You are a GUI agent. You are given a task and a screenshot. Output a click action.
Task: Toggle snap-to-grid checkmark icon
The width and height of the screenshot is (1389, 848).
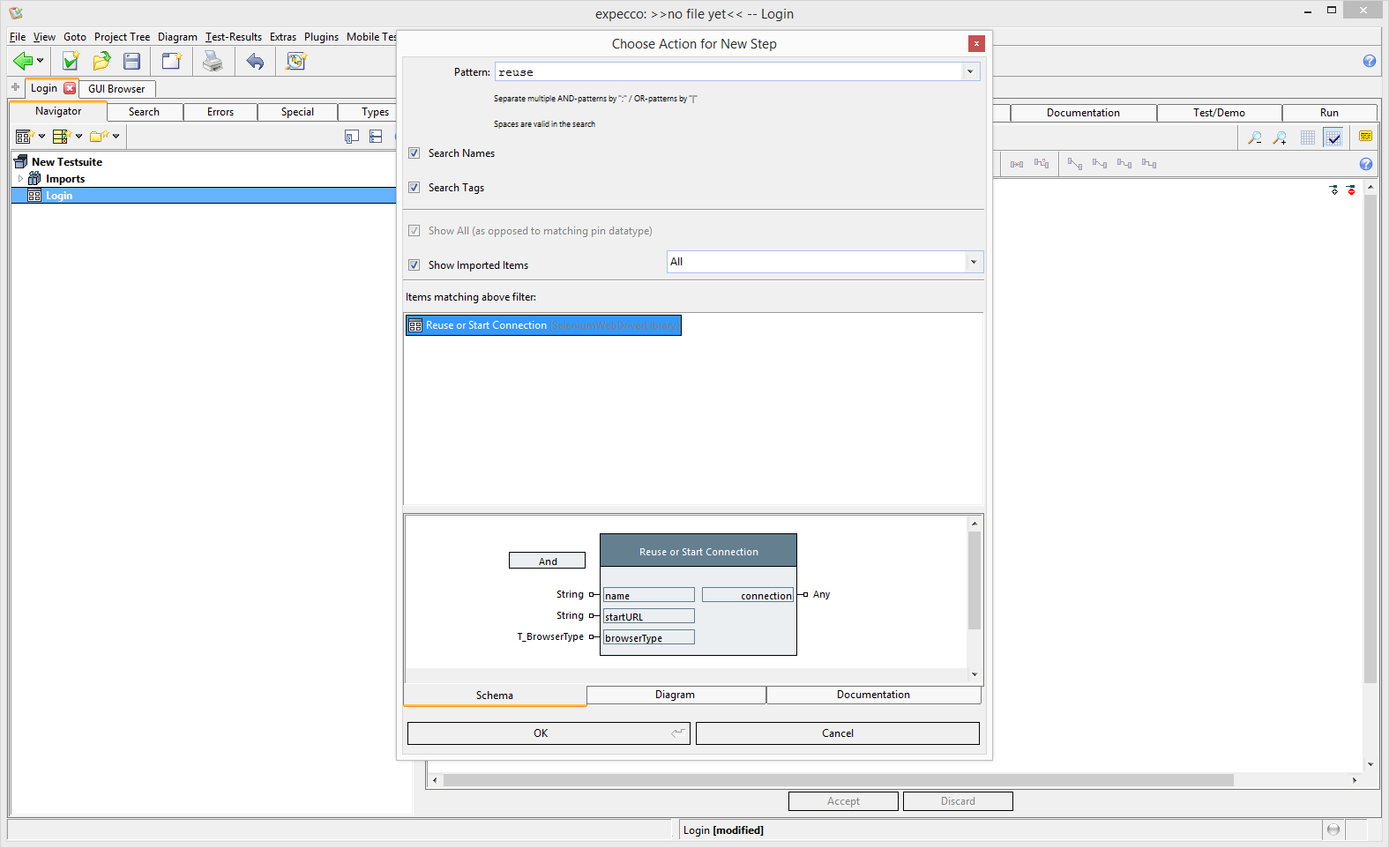[x=1333, y=138]
